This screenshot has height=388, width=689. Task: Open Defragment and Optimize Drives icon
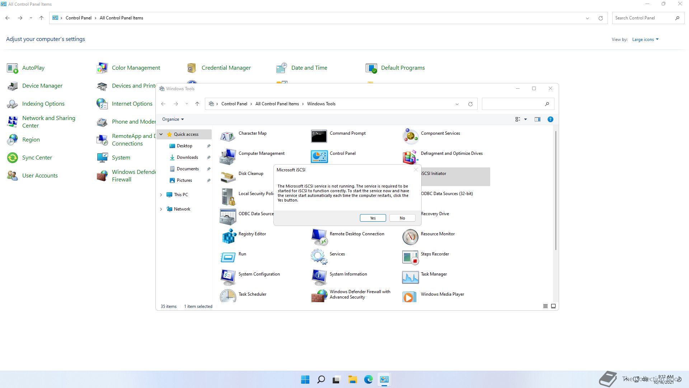point(410,157)
